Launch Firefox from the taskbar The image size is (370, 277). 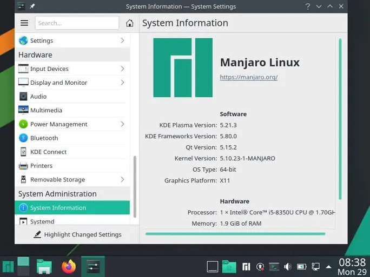point(69,267)
